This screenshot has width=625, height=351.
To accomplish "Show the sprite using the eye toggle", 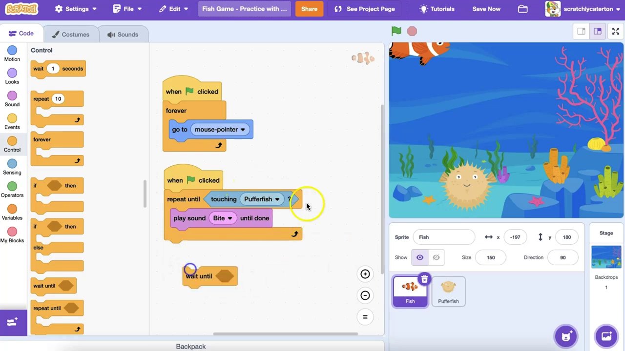I will (x=419, y=257).
